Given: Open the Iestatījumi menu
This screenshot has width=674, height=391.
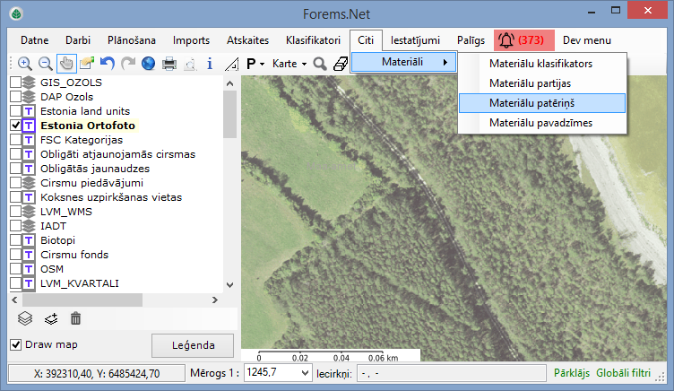Looking at the screenshot, I should (415, 40).
